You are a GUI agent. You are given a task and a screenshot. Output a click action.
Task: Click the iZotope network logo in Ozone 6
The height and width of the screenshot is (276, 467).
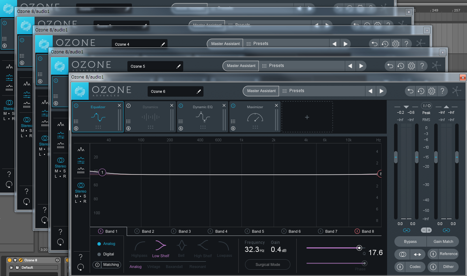[457, 91]
